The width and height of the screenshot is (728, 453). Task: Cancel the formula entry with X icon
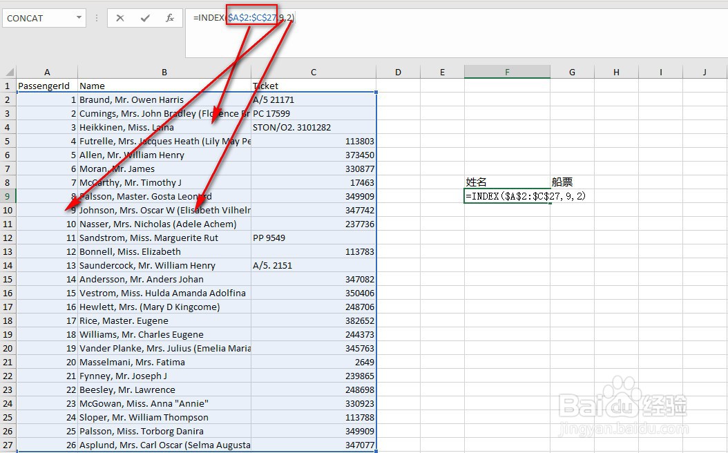click(119, 18)
